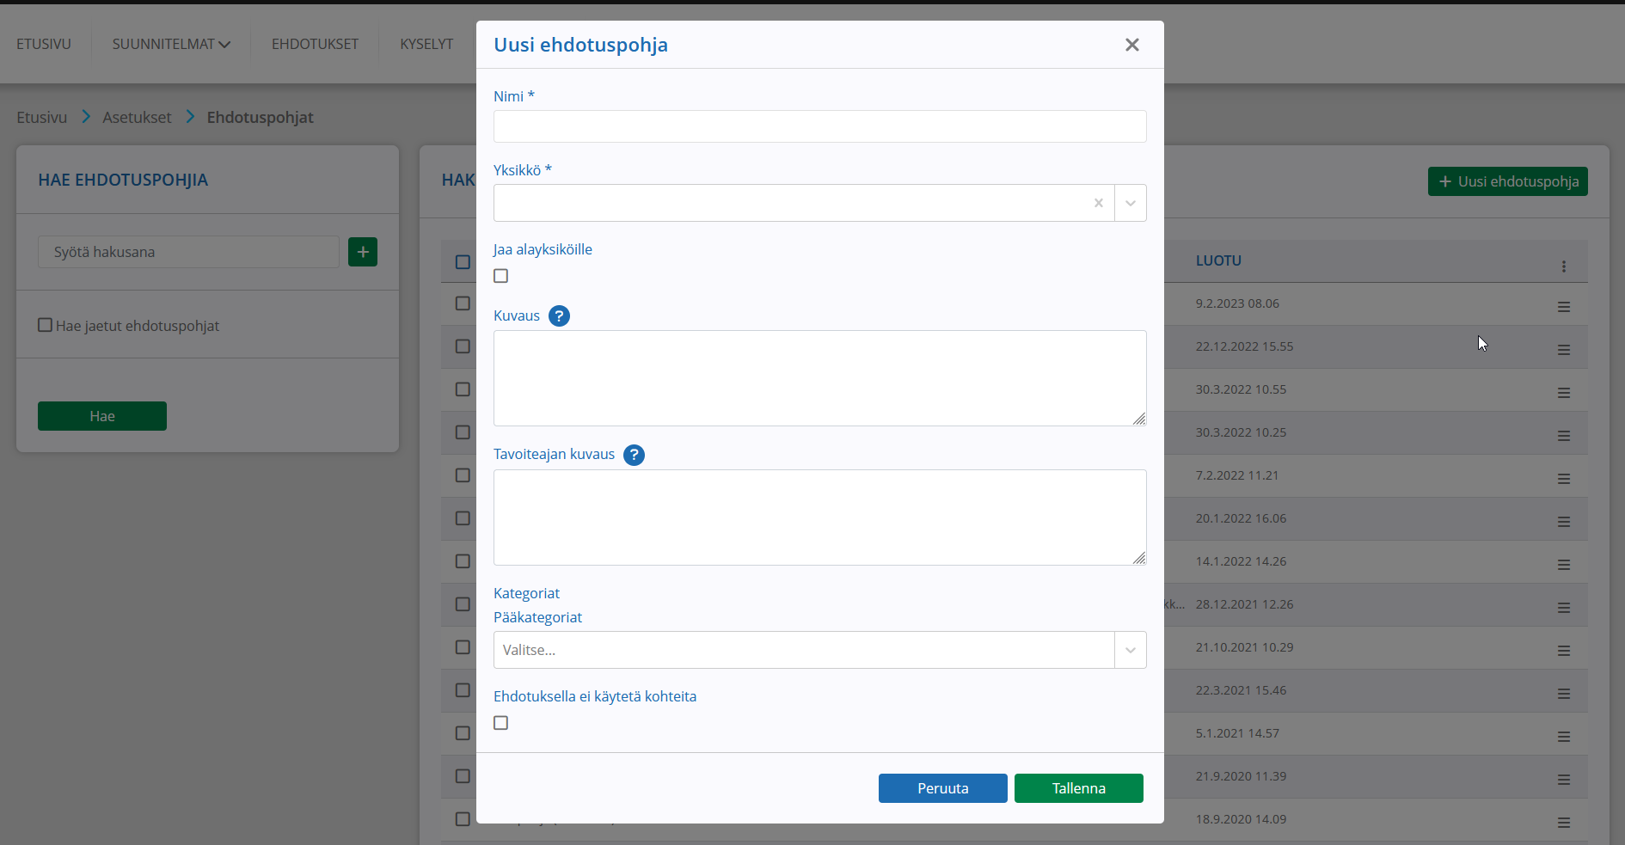Open the hamburger menu for row 30.3.2022 10.55
Viewport: 1625px width, 845px height.
[x=1564, y=393]
